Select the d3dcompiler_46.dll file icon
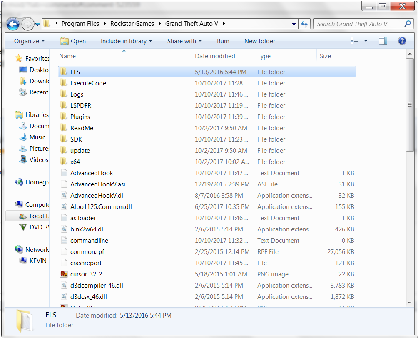Image resolution: width=418 pixels, height=338 pixels. tap(64, 285)
